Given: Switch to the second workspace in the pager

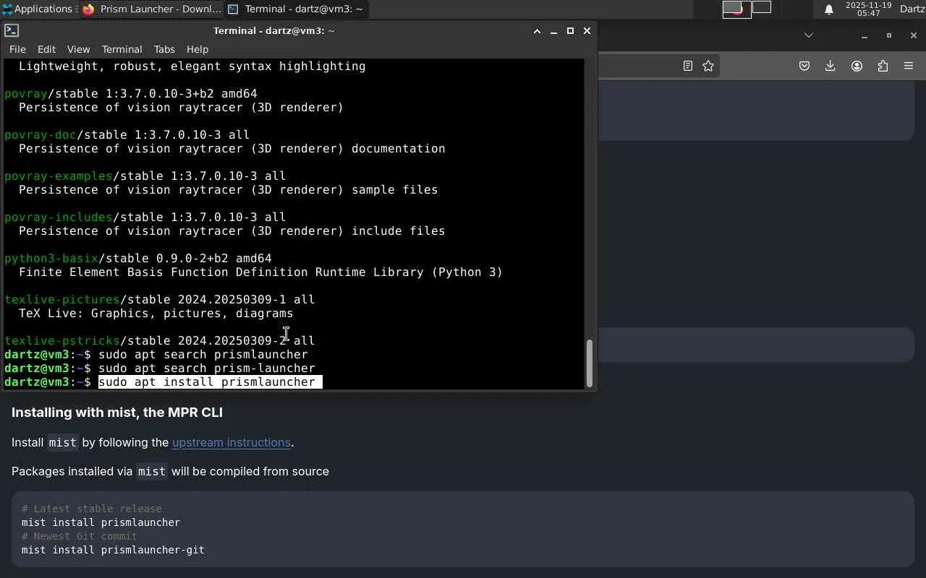Looking at the screenshot, I should [762, 7].
